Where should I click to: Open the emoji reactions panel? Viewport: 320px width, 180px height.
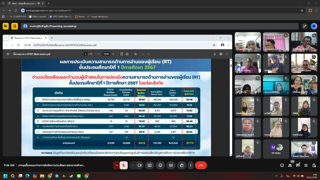(x=160, y=165)
